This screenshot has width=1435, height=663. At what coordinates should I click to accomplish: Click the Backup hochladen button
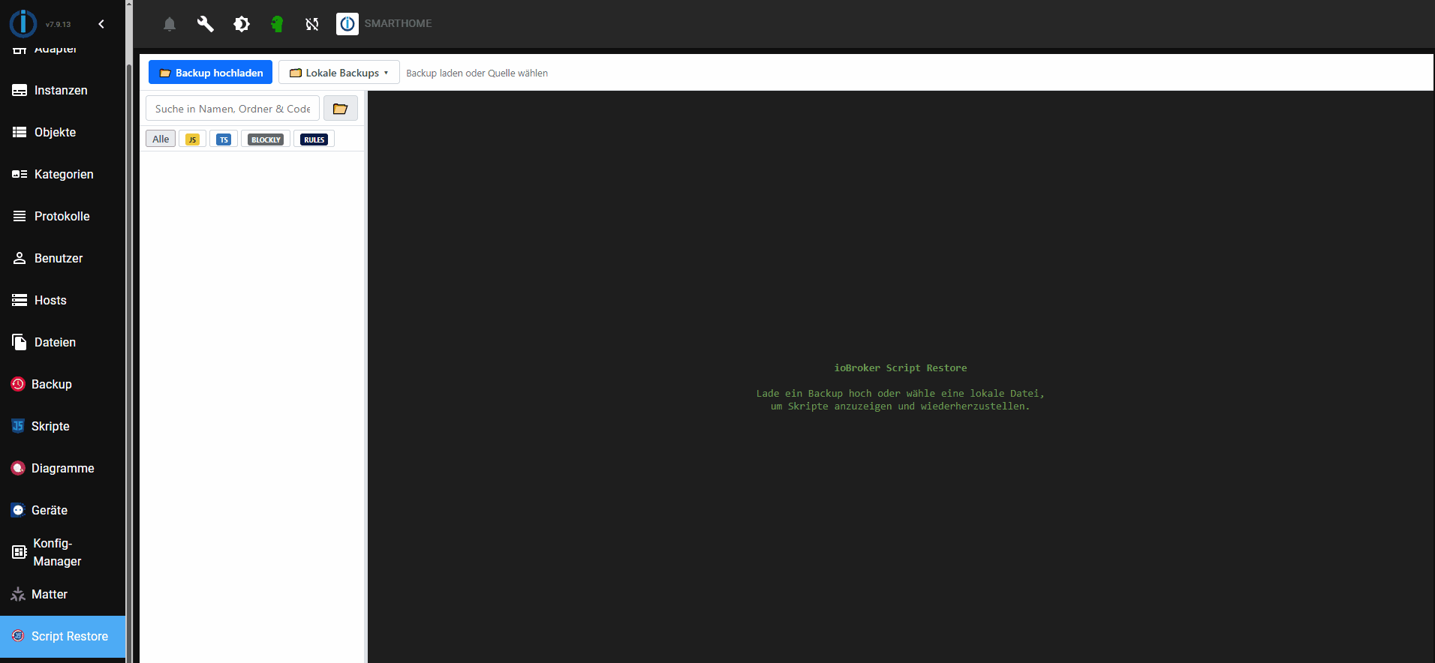tap(211, 73)
